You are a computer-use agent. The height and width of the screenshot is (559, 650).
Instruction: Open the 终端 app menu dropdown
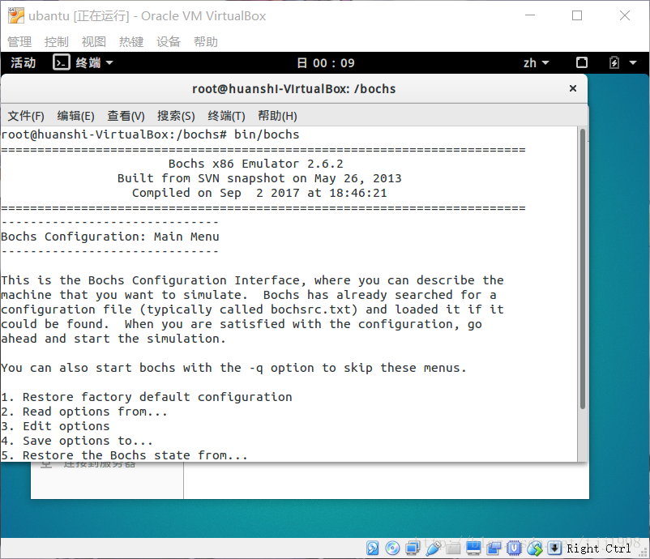[x=94, y=62]
